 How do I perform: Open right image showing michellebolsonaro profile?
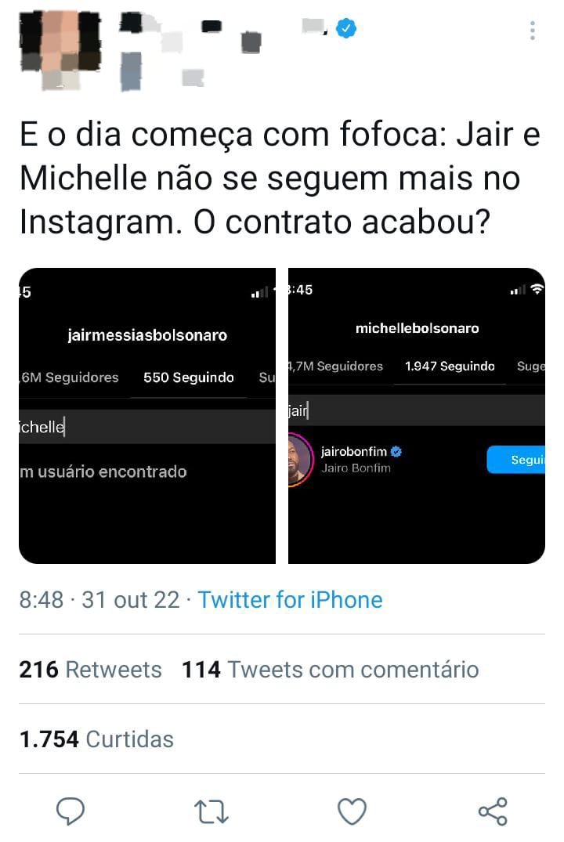click(417, 416)
